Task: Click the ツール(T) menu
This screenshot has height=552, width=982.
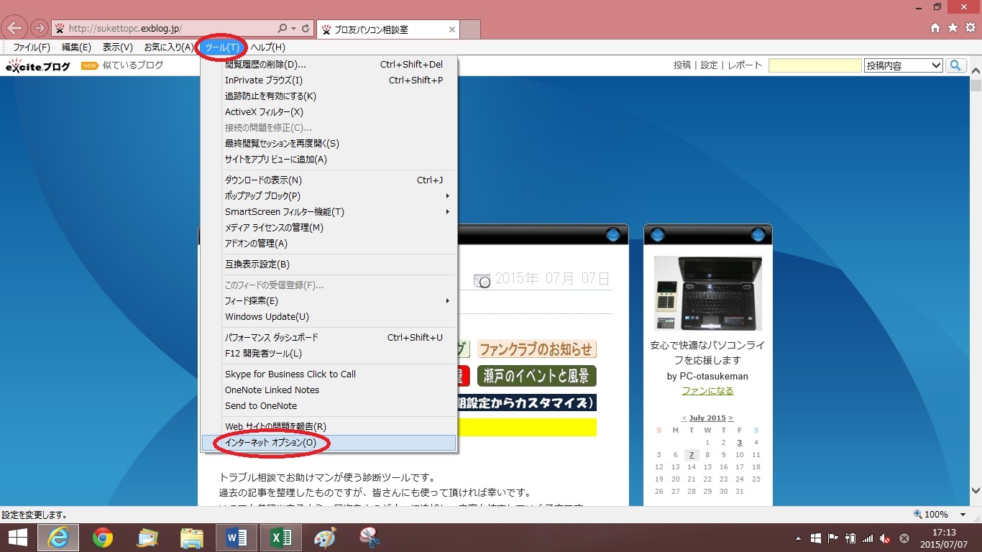Action: click(222, 47)
